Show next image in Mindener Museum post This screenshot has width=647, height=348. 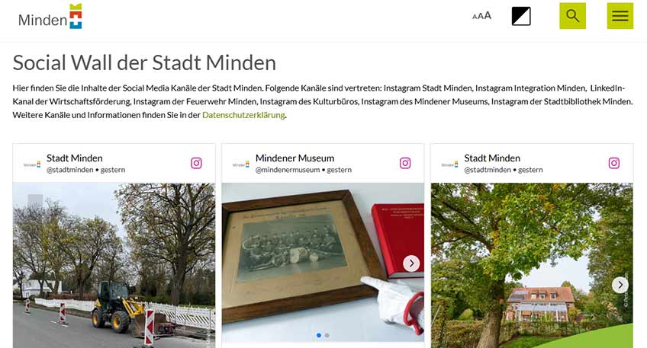(x=411, y=263)
